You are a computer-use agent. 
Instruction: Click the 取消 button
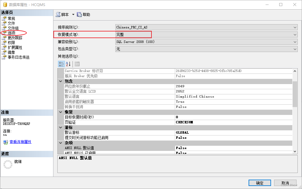[285, 183]
